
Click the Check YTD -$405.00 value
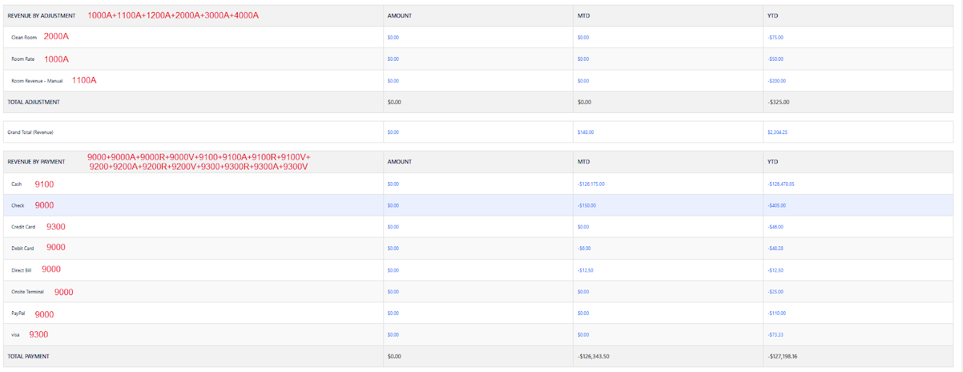click(x=776, y=206)
